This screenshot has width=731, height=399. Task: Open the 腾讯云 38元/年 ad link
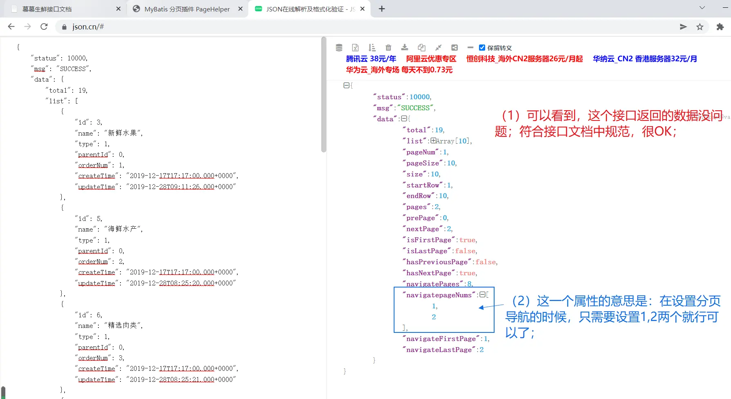[x=371, y=59]
